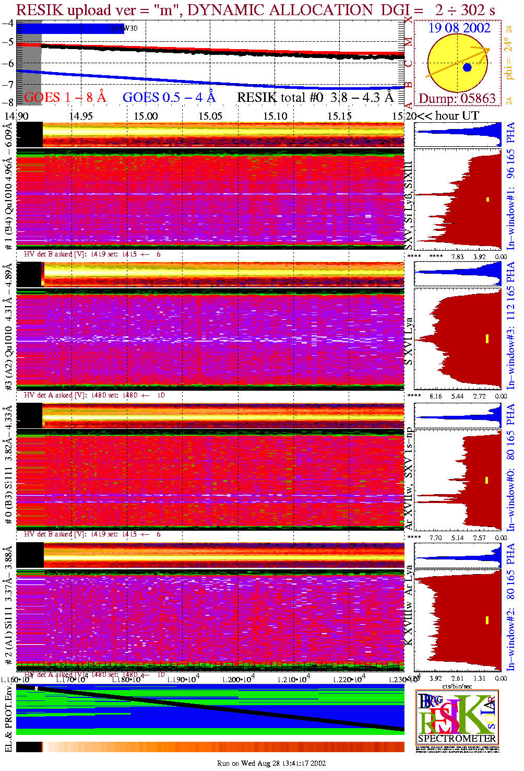Viewport: 524px width, 771px height.
Task: Select yellow marker in In-window#2 histogram
Action: [x=487, y=620]
